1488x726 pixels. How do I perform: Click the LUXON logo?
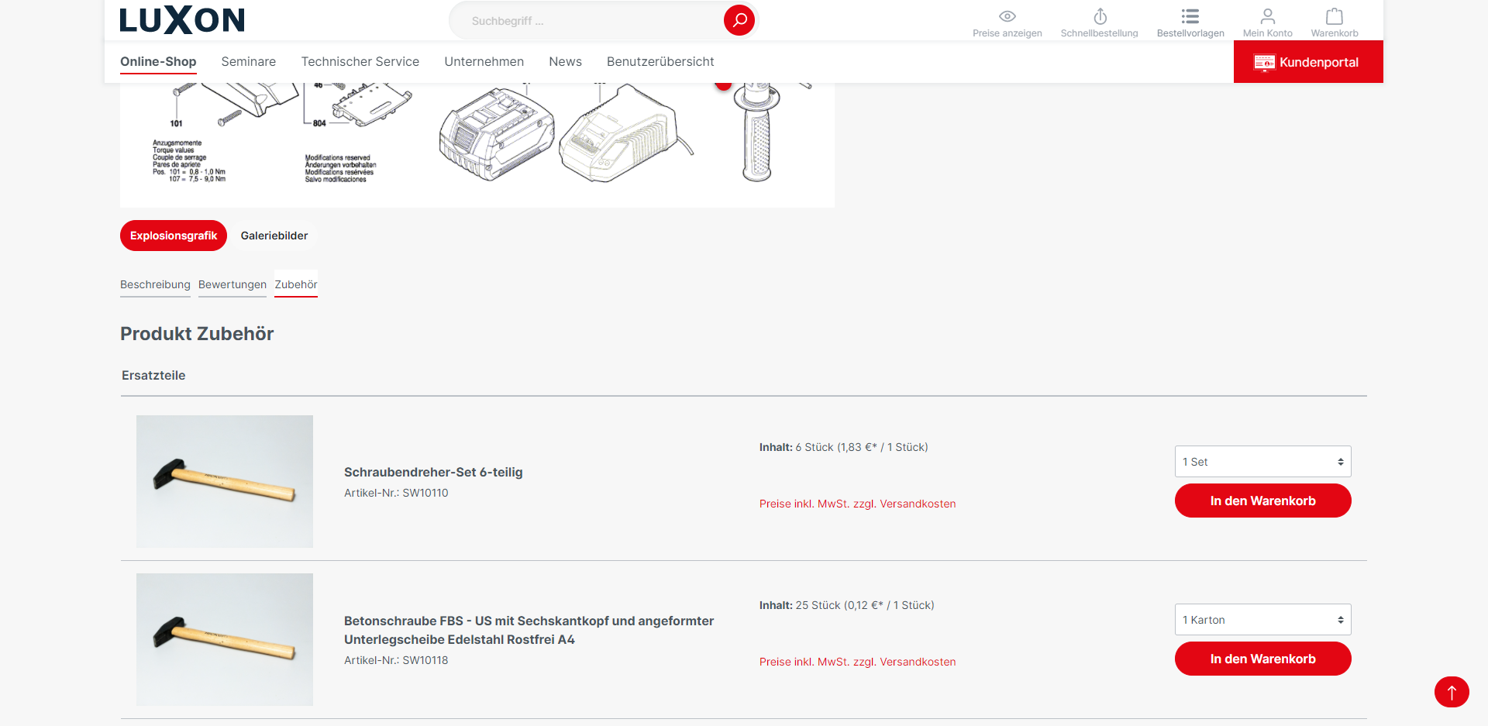(182, 20)
